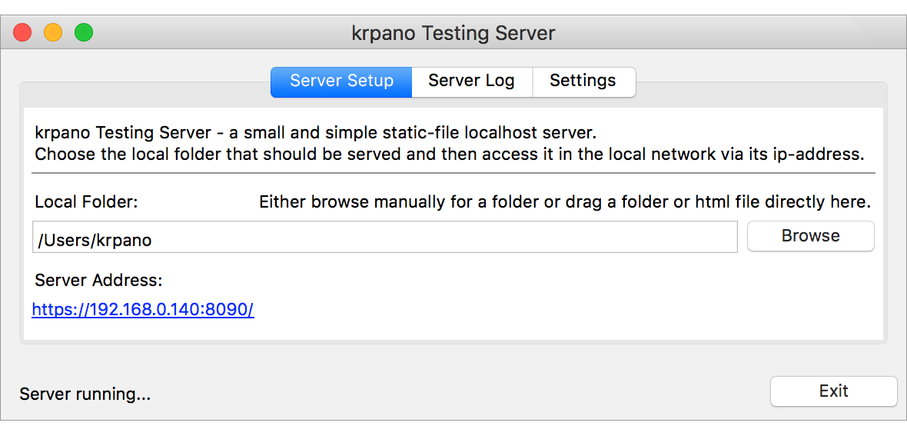Close the window with the red button
This screenshot has width=907, height=436.
point(22,33)
